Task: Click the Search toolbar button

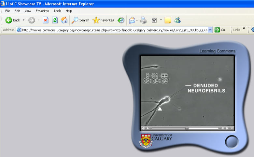Action: [x=80, y=20]
